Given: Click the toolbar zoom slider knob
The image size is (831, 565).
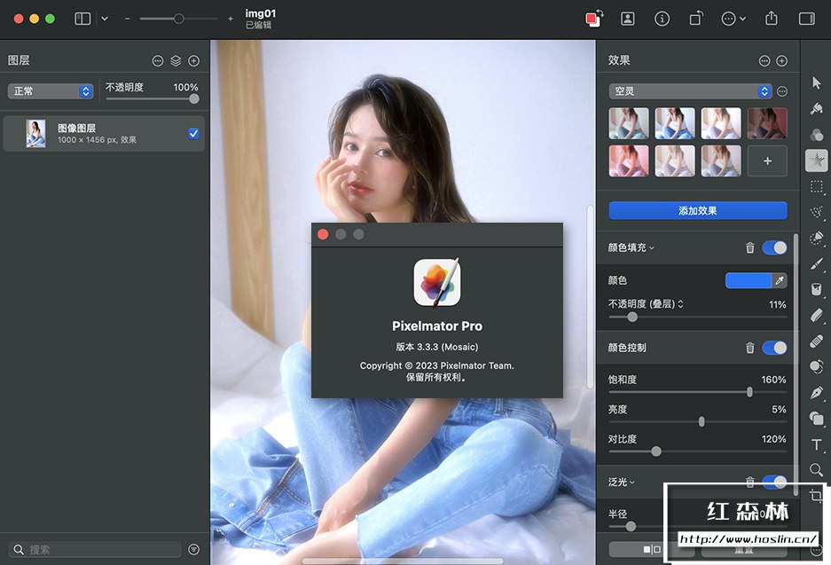Looking at the screenshot, I should 178,19.
